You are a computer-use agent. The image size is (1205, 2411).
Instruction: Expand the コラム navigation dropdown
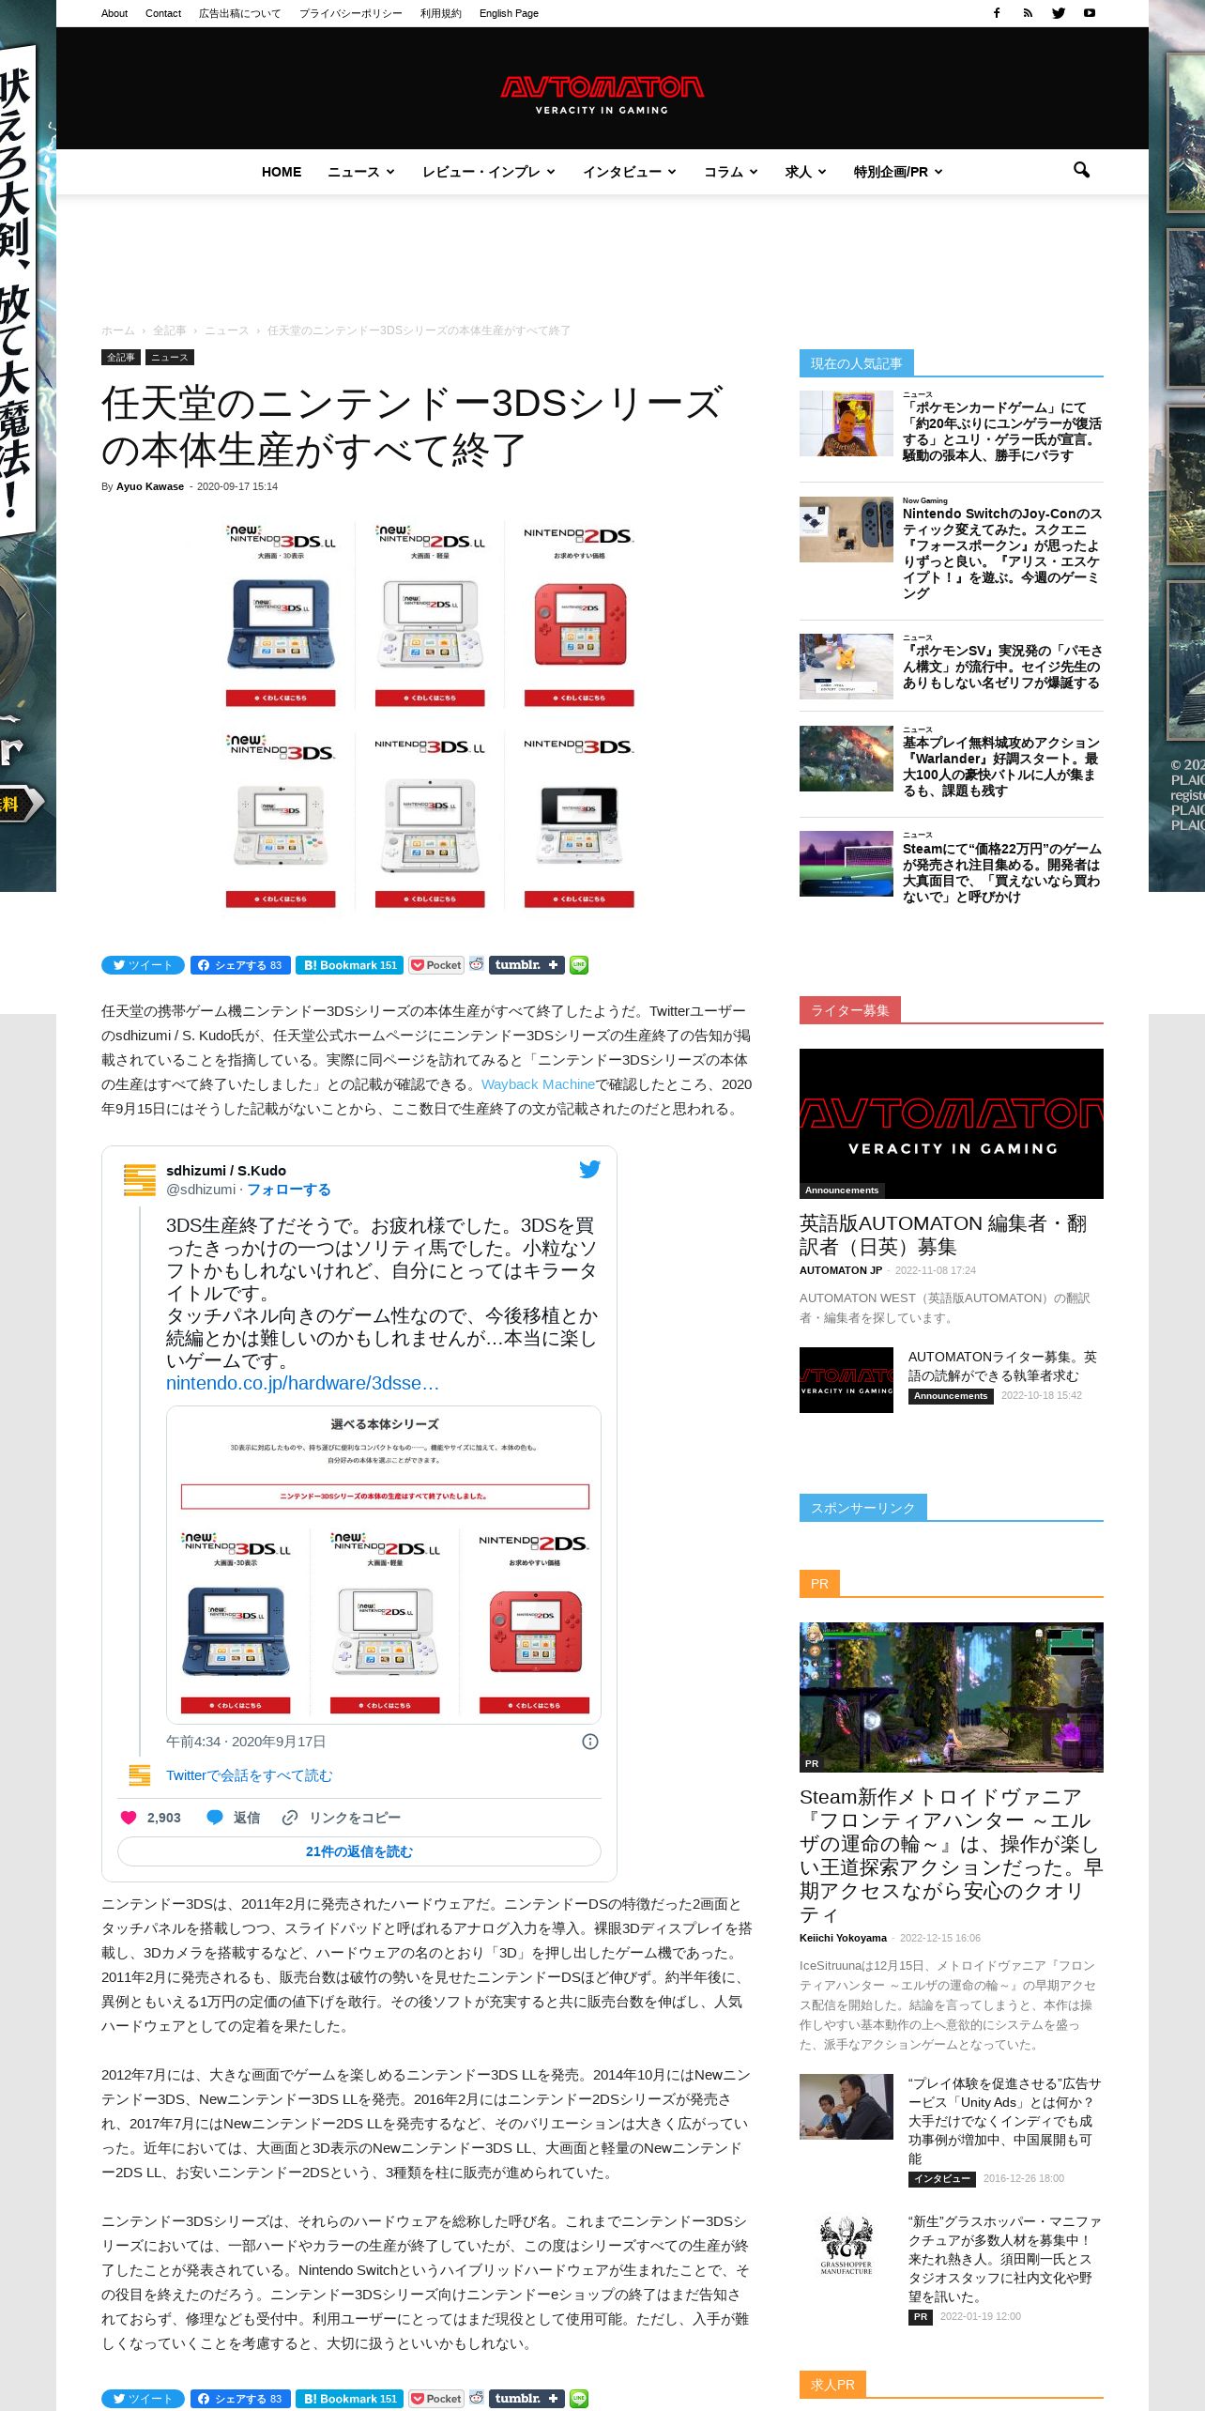point(731,172)
